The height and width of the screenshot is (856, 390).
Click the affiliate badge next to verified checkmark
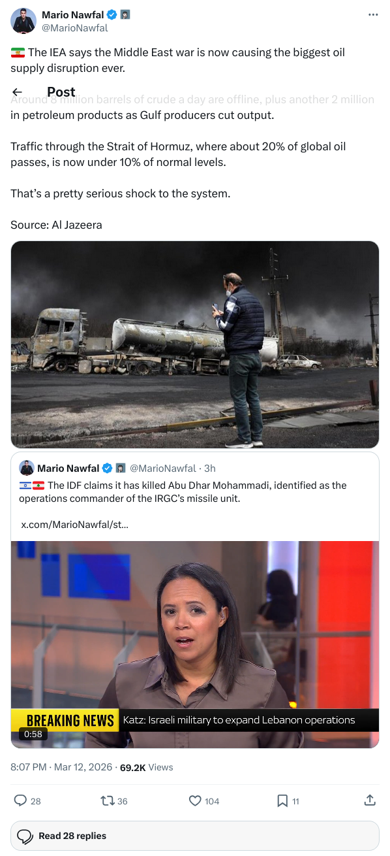125,15
